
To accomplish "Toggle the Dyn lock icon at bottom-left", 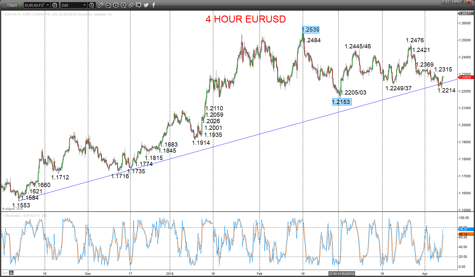I will (11, 273).
